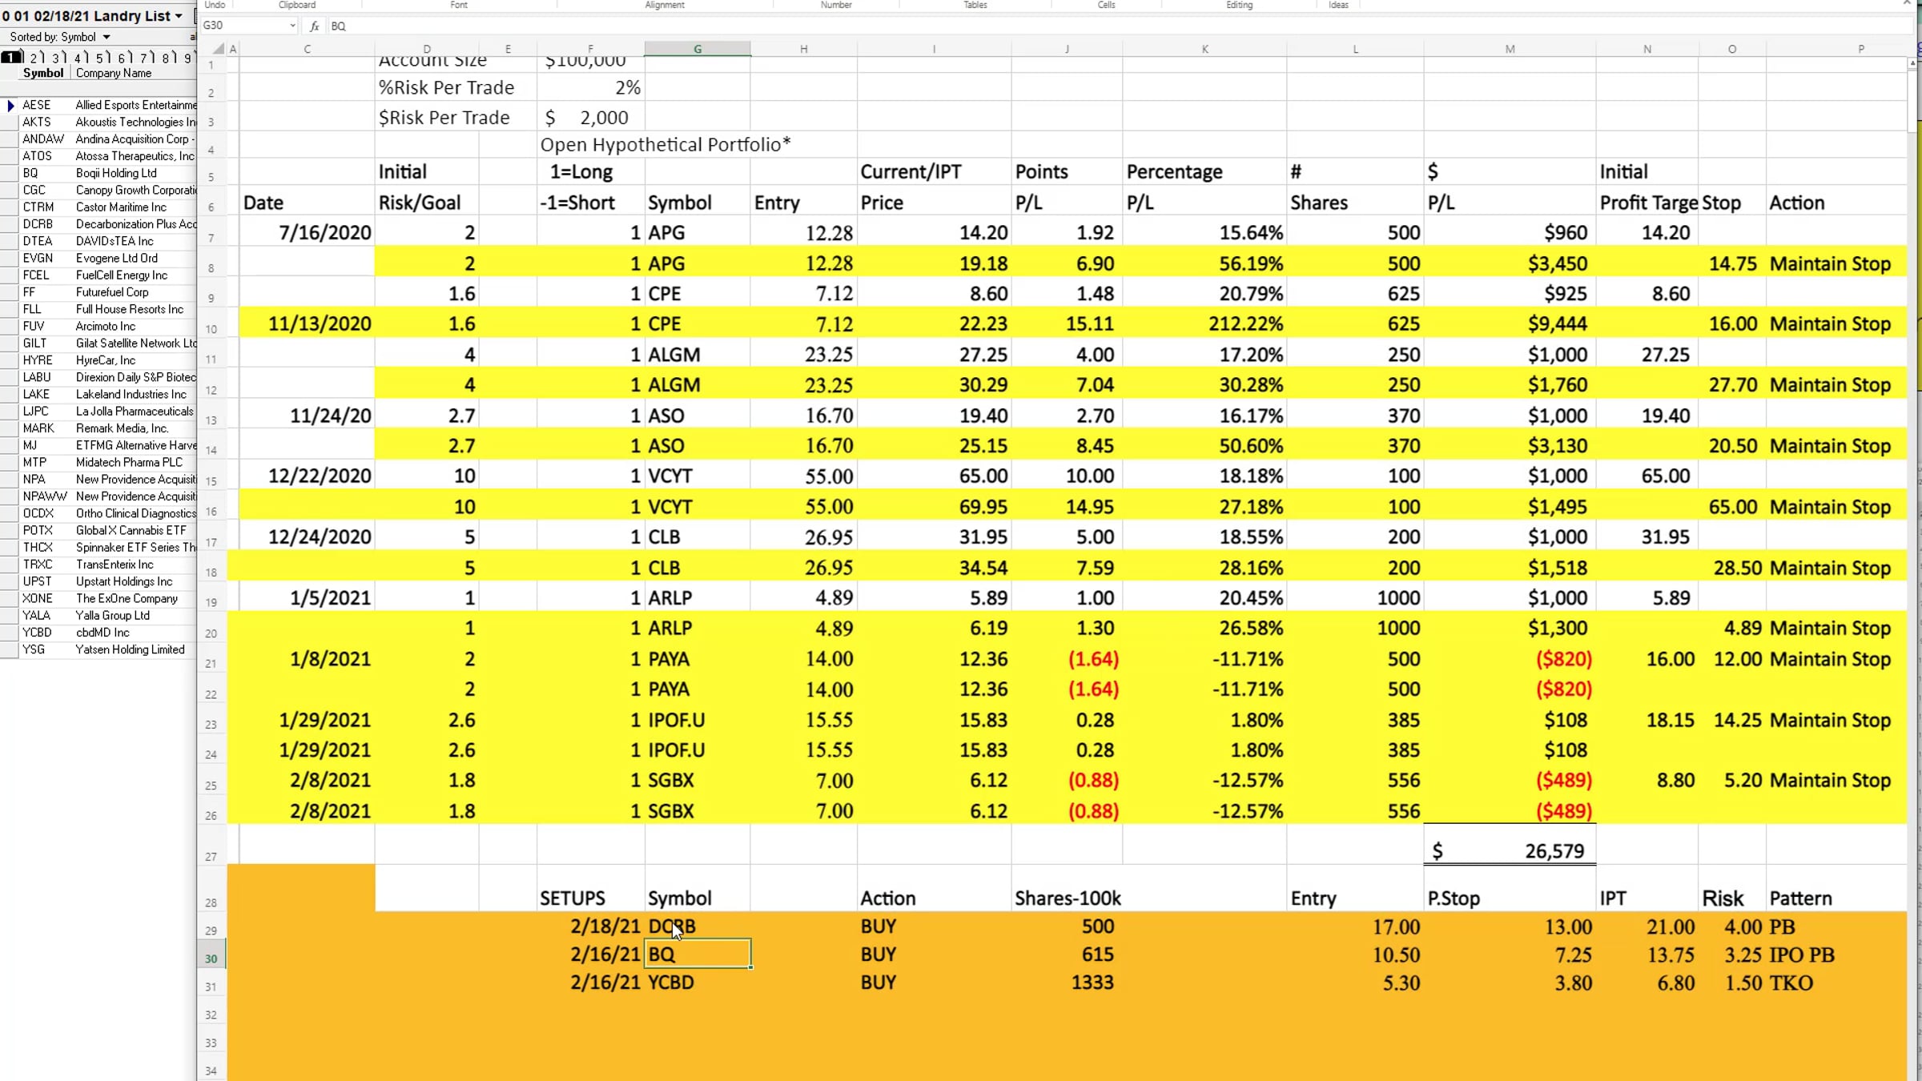Viewport: 1922px width, 1081px height.
Task: Click the select-all corner triangle of the sheet
Action: coord(217,49)
